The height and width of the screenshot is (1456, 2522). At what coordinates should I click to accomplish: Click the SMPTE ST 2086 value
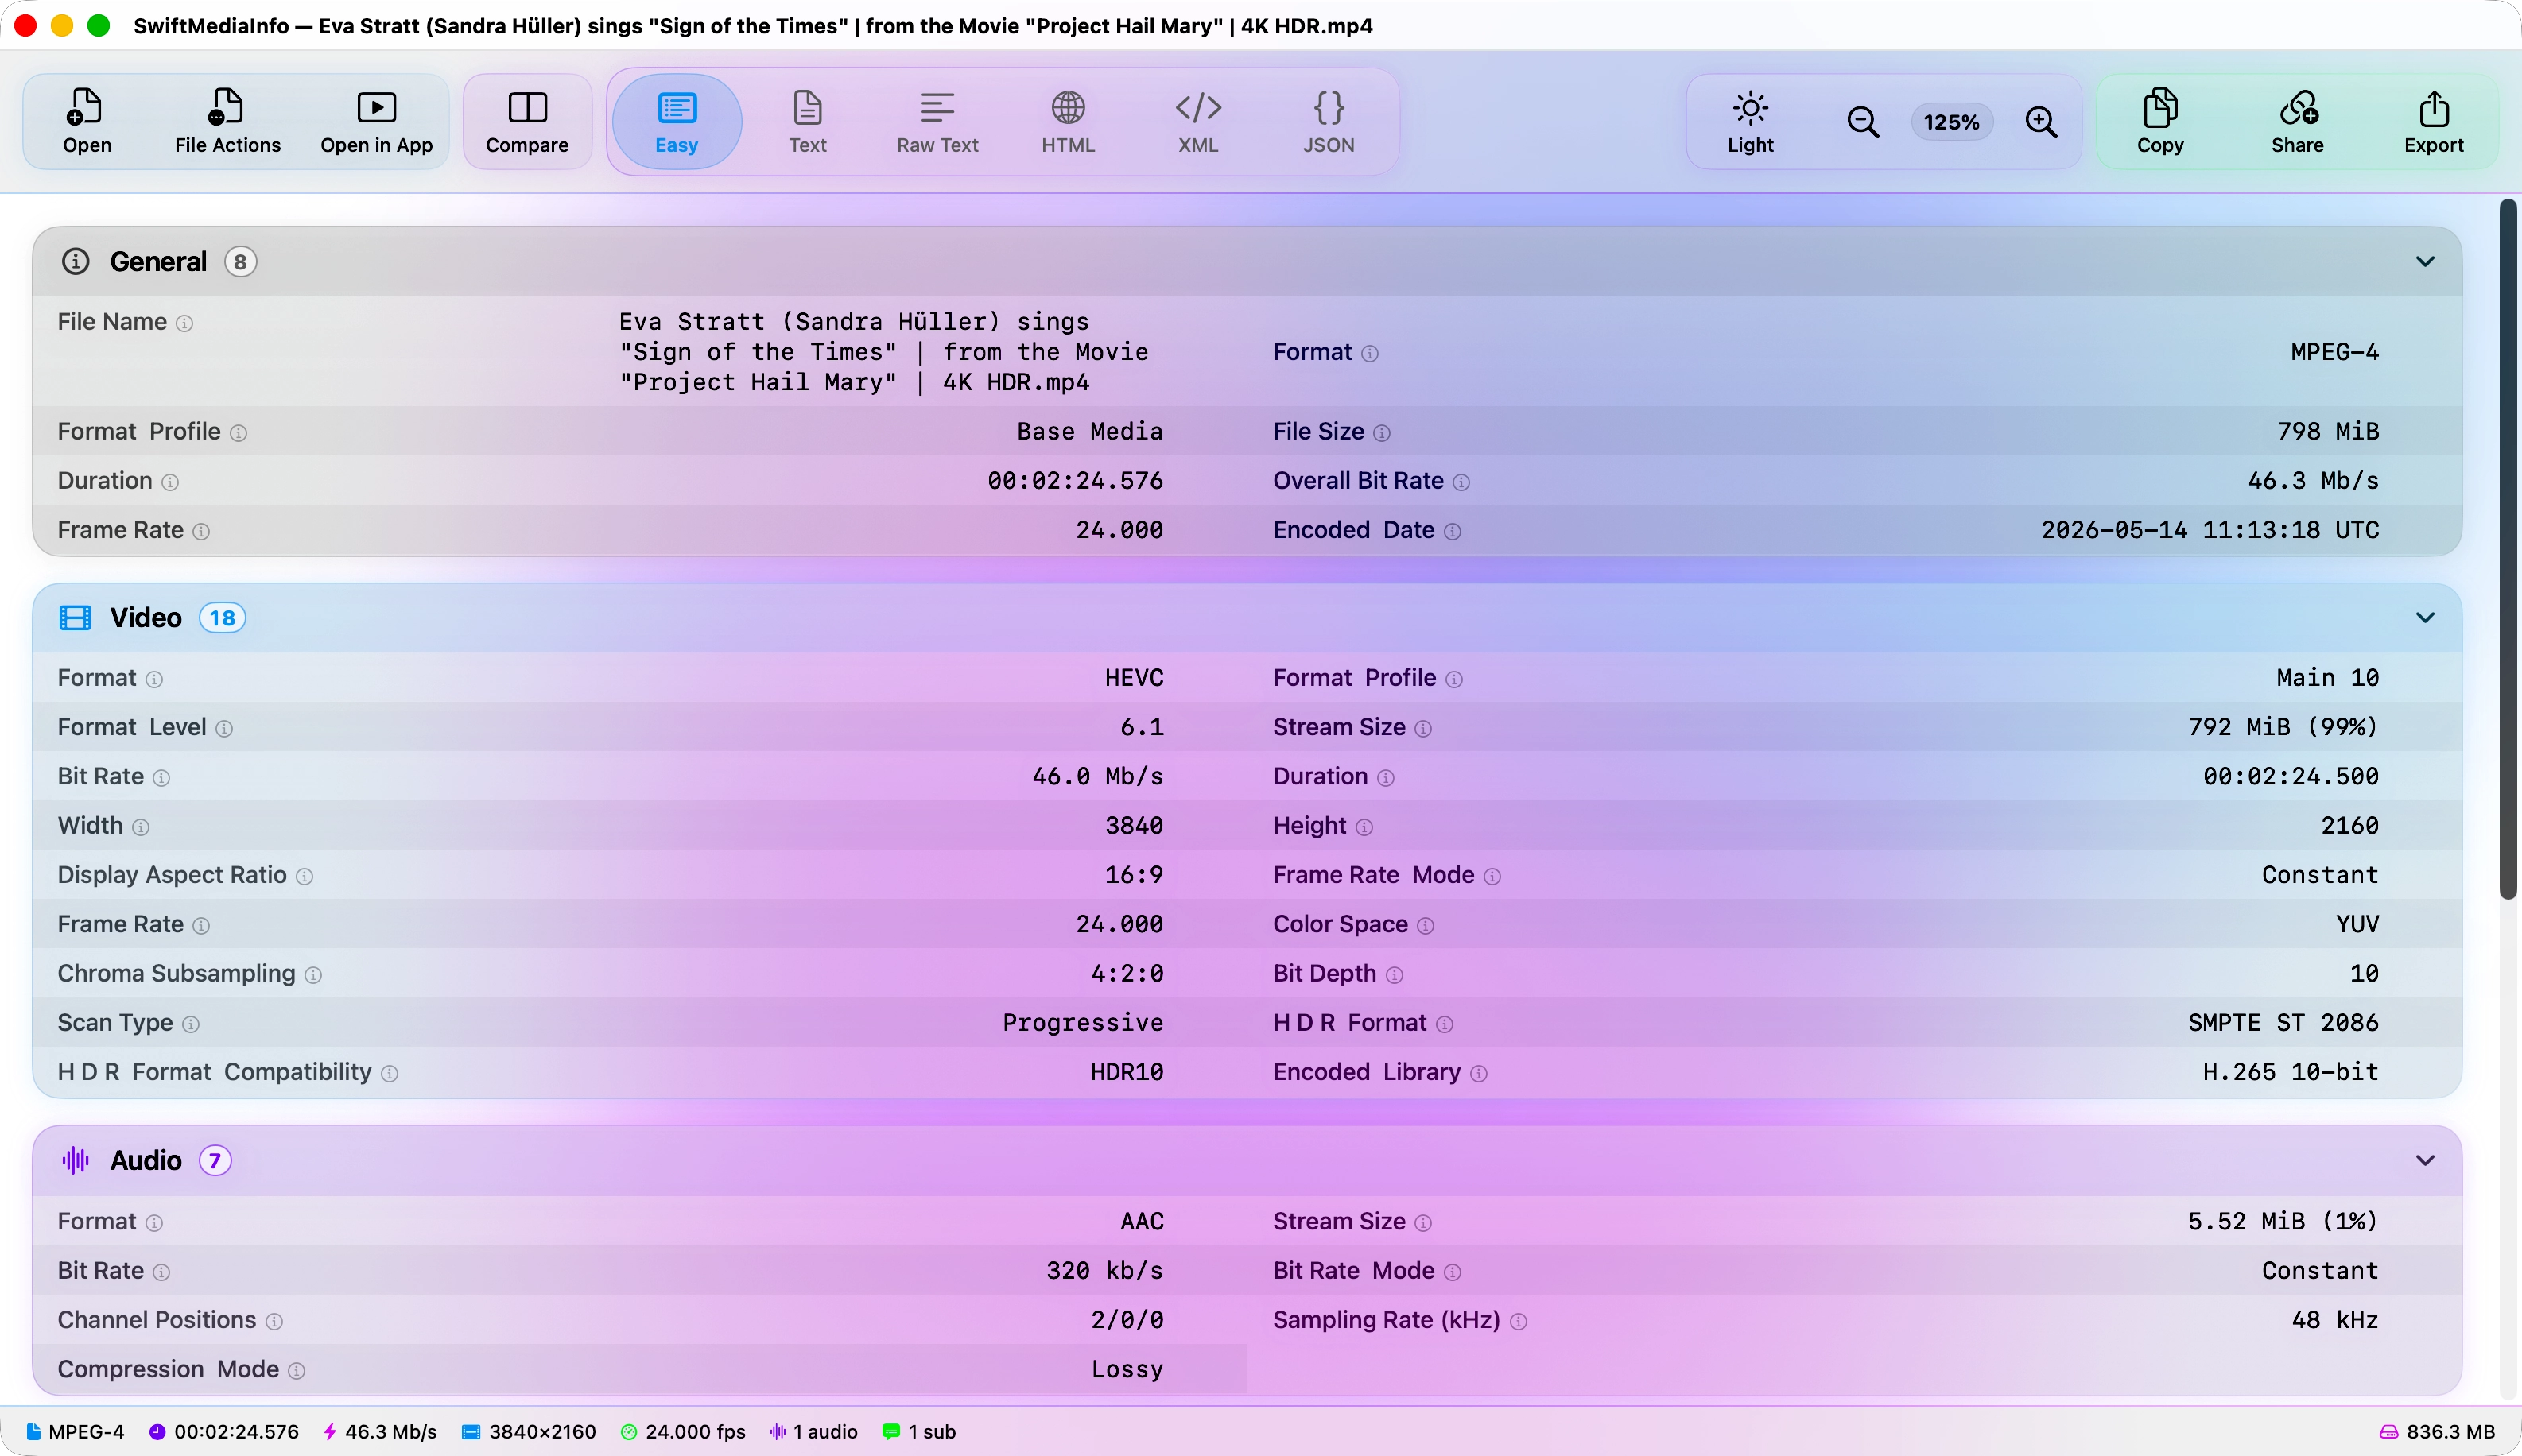tap(2283, 1023)
